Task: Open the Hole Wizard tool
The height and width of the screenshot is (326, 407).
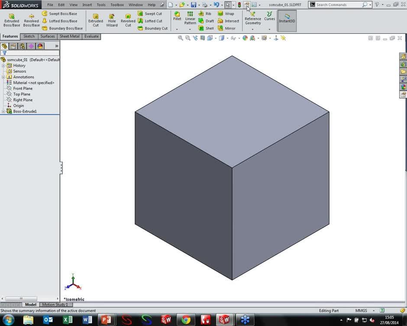Action: [x=112, y=19]
